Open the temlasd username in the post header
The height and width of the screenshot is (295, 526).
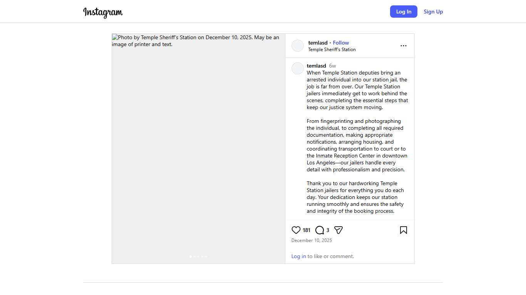[318, 43]
